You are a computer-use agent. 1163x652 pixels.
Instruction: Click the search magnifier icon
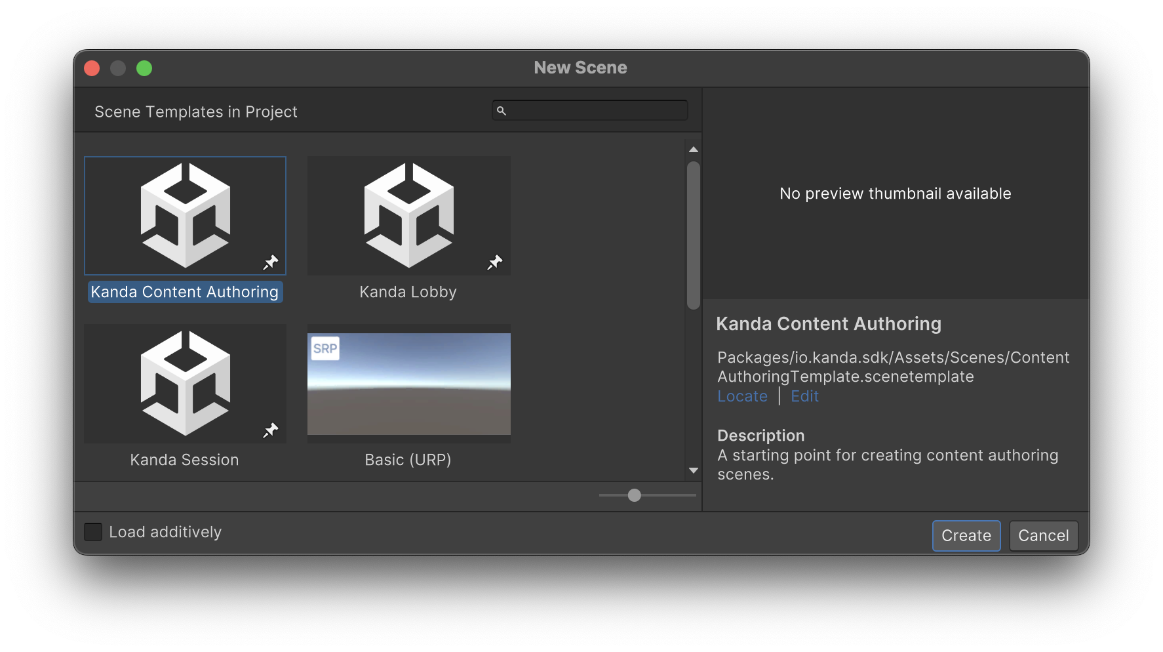pyautogui.click(x=502, y=111)
